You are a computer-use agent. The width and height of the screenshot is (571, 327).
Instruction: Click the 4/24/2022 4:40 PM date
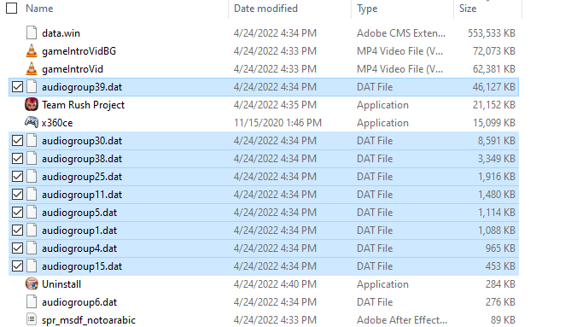point(275,284)
